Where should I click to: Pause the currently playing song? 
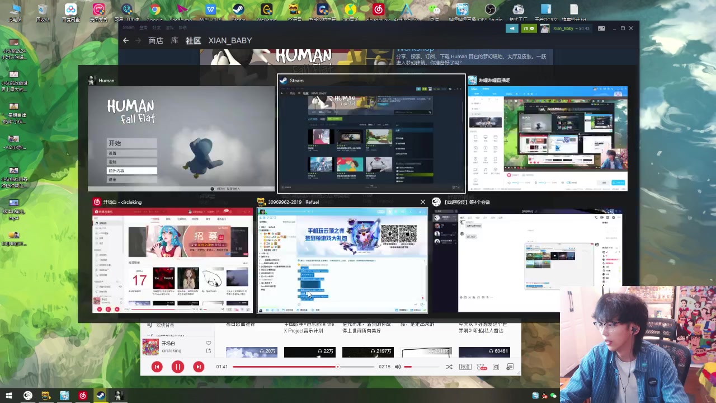[177, 367]
